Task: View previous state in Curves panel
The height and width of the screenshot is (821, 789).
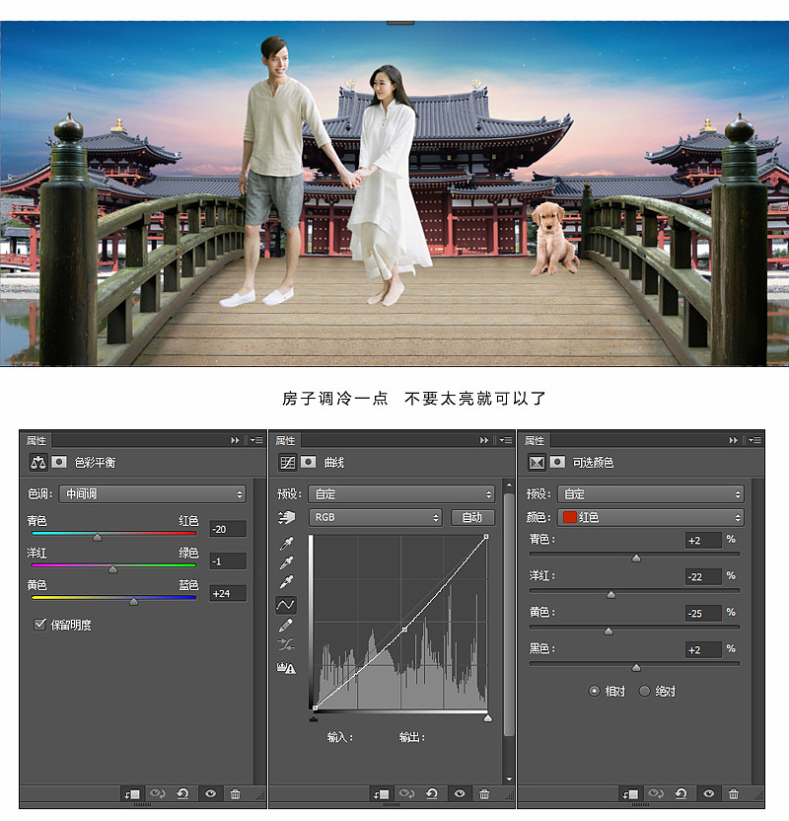Action: coord(406,793)
